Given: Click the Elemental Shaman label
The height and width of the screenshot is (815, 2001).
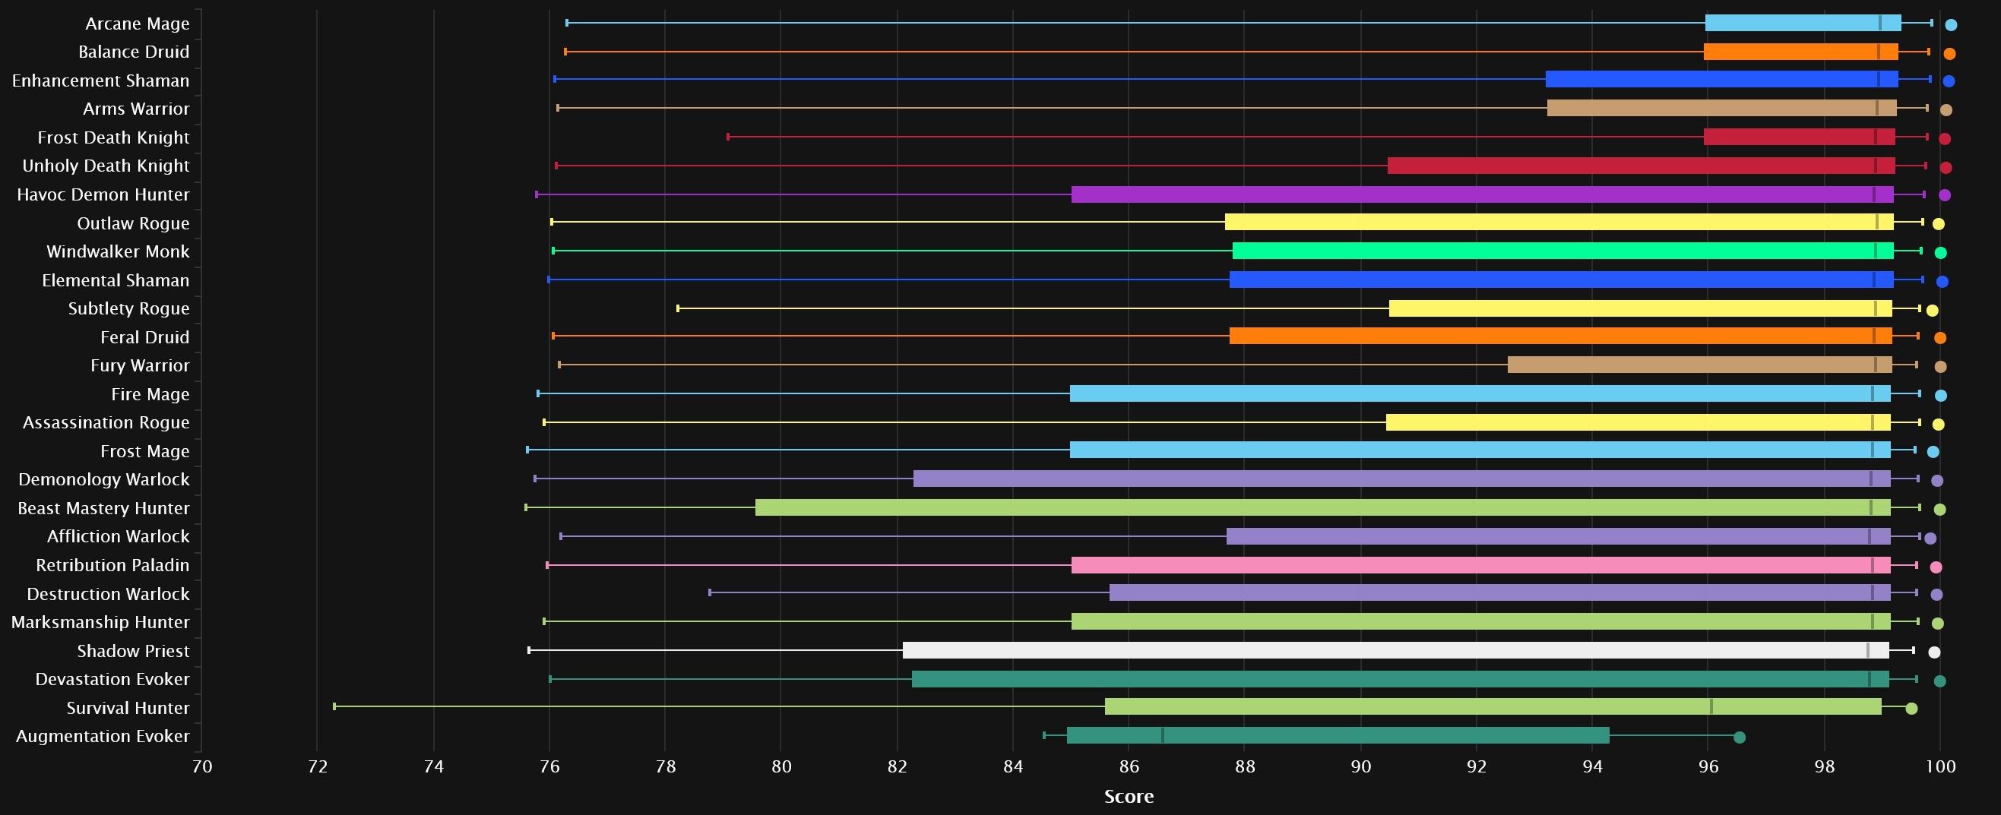Looking at the screenshot, I should tap(116, 280).
